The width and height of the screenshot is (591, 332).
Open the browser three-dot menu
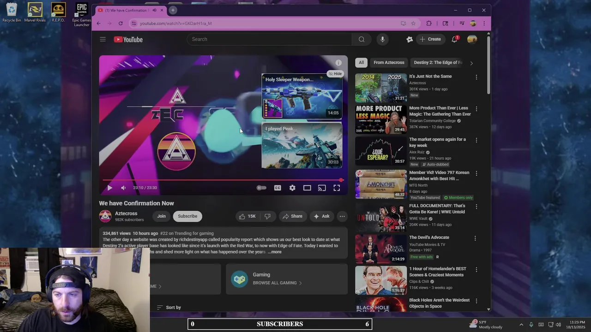coord(484,24)
